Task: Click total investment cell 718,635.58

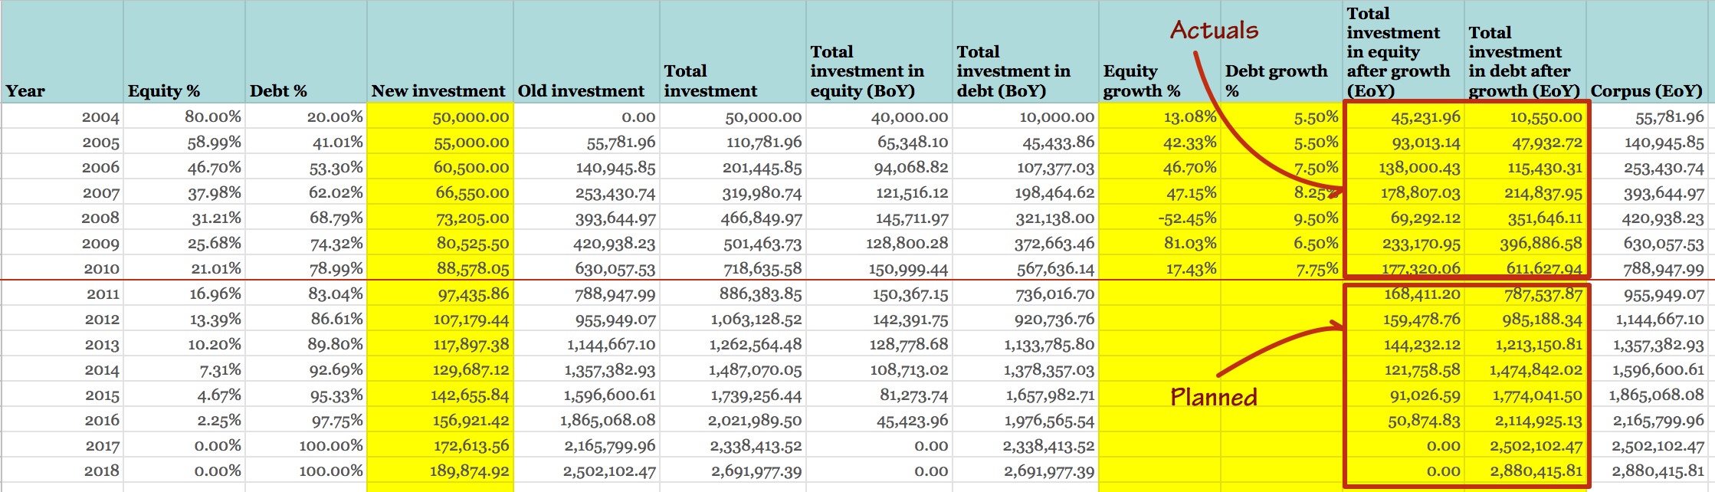Action: (733, 268)
